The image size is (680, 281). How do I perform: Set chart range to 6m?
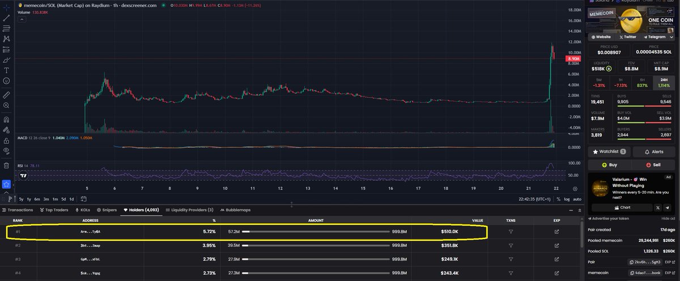click(37, 199)
